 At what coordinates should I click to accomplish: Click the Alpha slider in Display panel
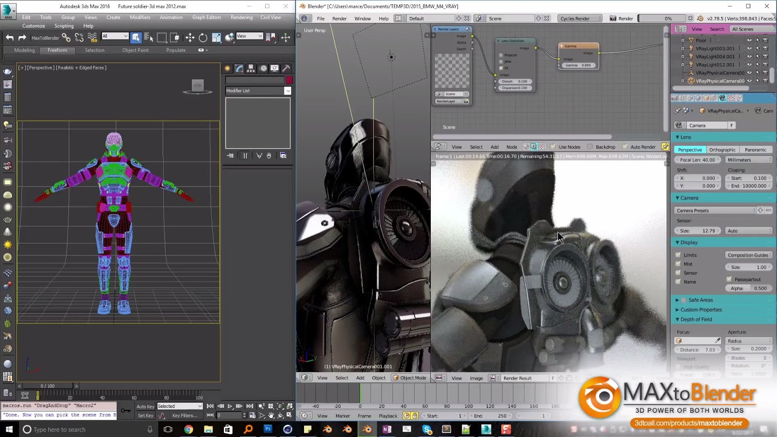[x=748, y=288]
